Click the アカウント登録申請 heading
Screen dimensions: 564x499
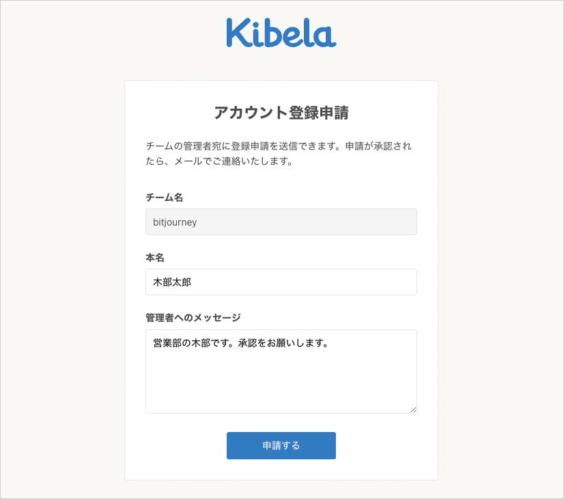click(281, 113)
